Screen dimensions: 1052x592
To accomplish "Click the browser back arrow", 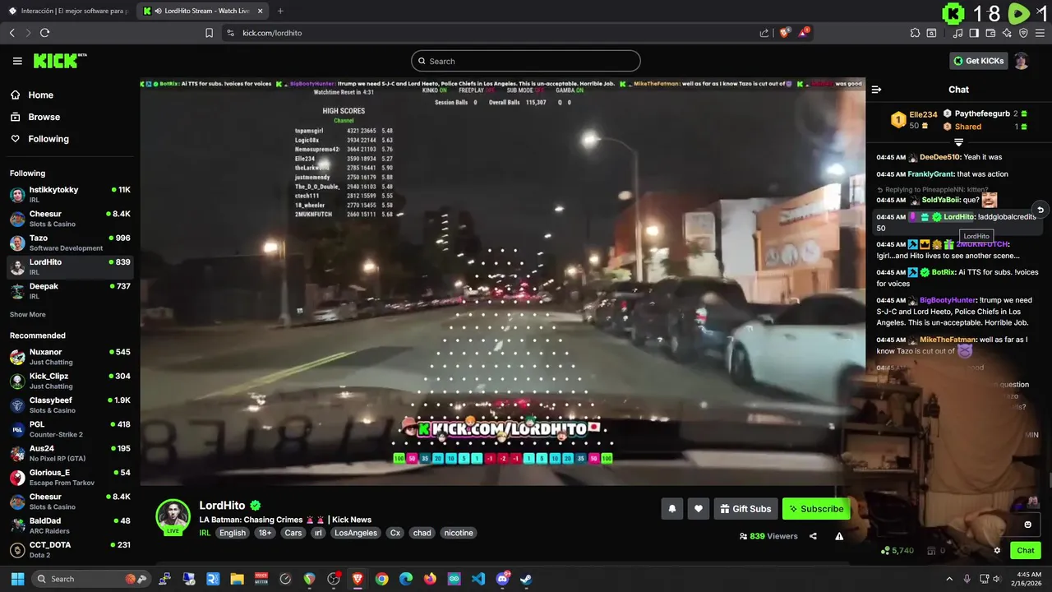I will (12, 33).
